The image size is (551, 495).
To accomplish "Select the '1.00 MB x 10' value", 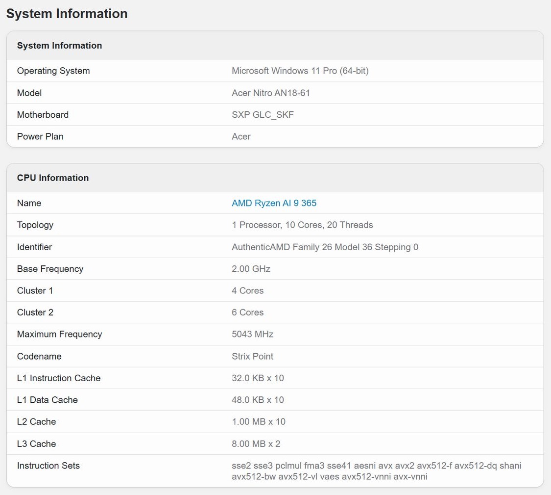I will 258,422.
